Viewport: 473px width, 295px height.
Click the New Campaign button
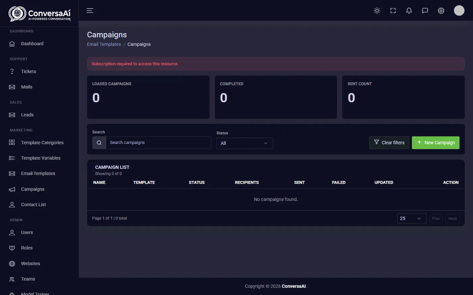[x=435, y=143]
